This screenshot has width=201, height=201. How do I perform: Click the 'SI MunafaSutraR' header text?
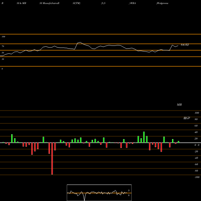click(x=49, y=3)
